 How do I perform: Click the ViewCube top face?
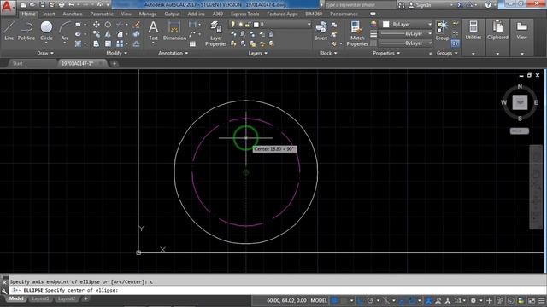[520, 102]
